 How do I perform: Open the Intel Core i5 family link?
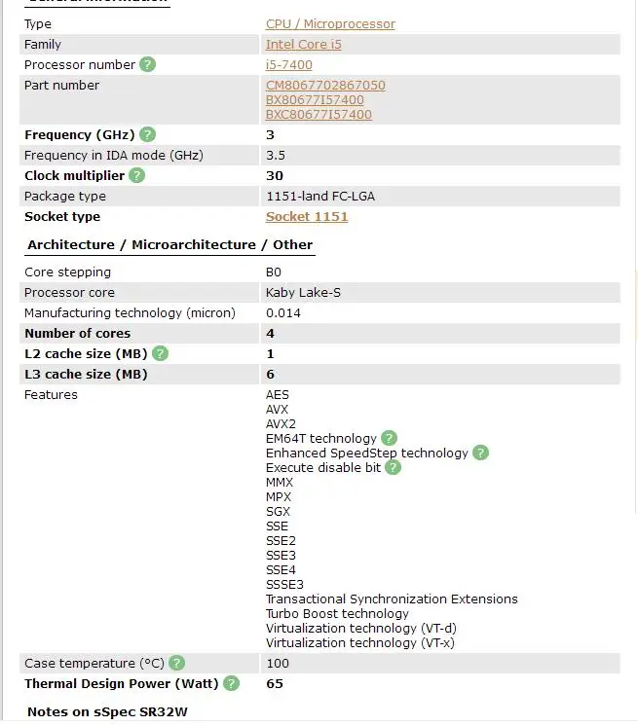click(x=304, y=45)
